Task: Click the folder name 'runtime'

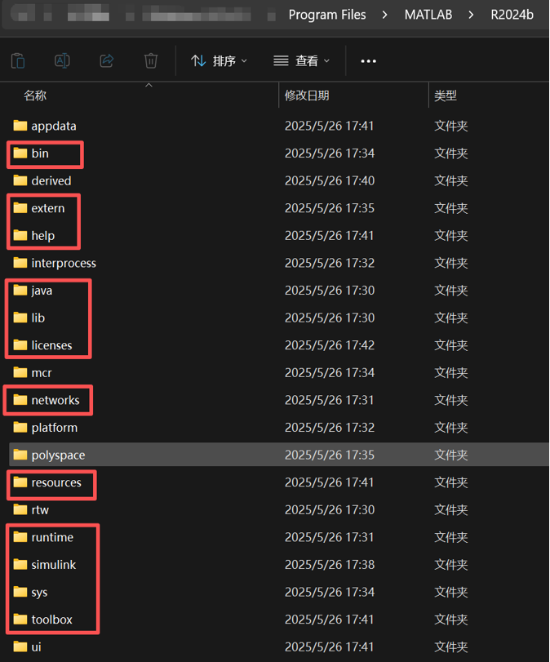Action: [52, 537]
